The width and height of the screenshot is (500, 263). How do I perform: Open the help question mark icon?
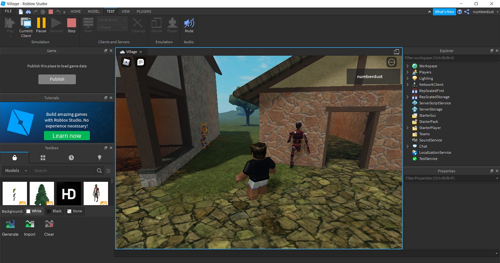(459, 12)
